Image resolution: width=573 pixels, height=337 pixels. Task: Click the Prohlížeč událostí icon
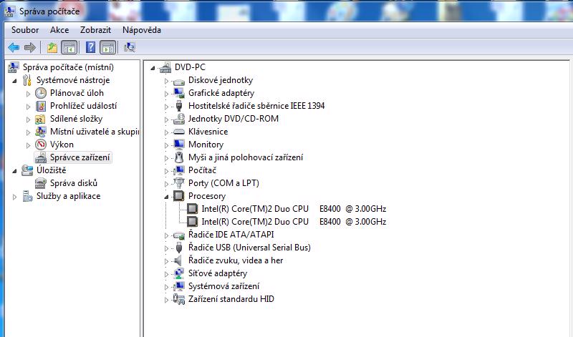pos(41,106)
